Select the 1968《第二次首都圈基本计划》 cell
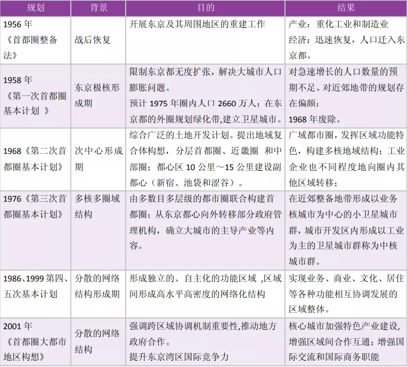The height and width of the screenshot is (367, 408). [x=36, y=159]
